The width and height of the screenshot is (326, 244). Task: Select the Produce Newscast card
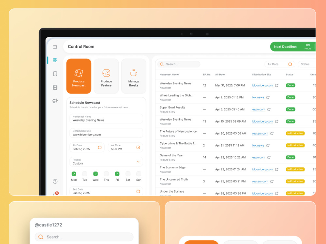(79, 76)
